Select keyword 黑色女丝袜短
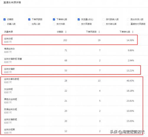The image size is (148, 137). click(x=11, y=99)
